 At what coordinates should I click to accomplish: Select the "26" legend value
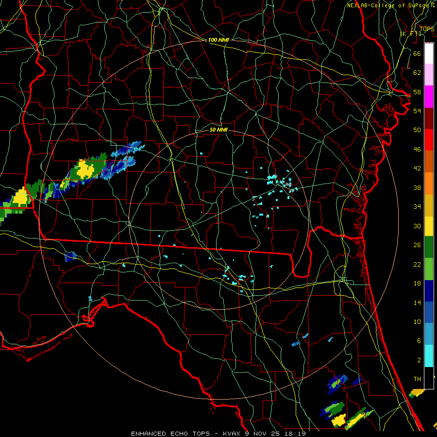(x=417, y=245)
